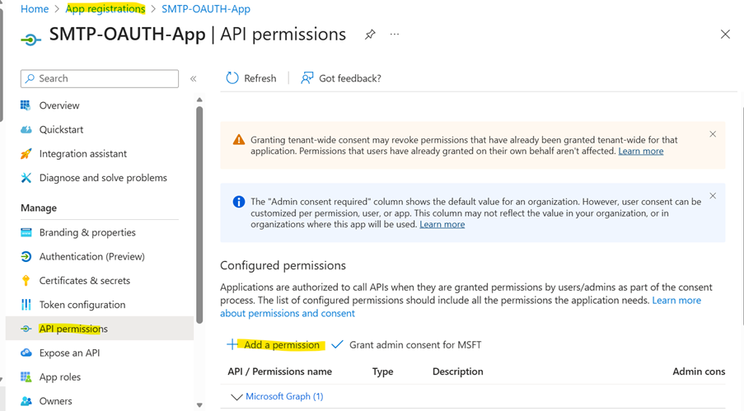Click the Owners people icon

26,401
